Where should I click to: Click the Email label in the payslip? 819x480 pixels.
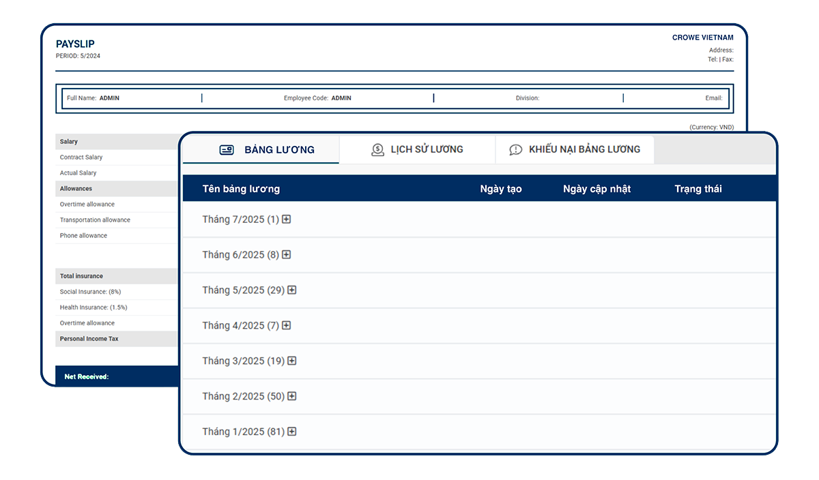tap(714, 98)
